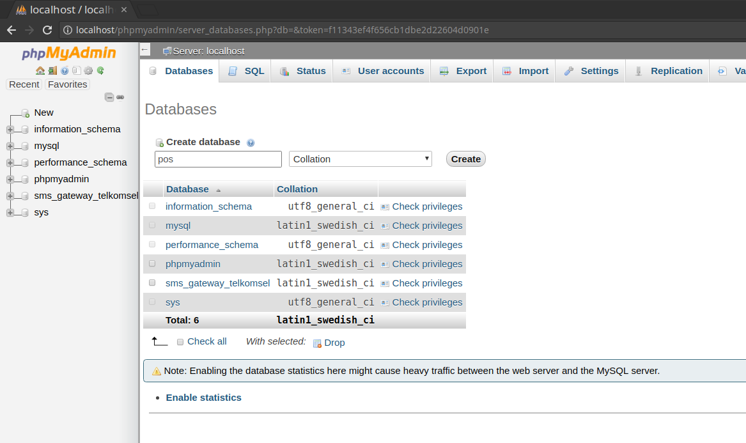Collapse the navigation tree using minus icon
This screenshot has height=443, width=746.
pyautogui.click(x=109, y=97)
